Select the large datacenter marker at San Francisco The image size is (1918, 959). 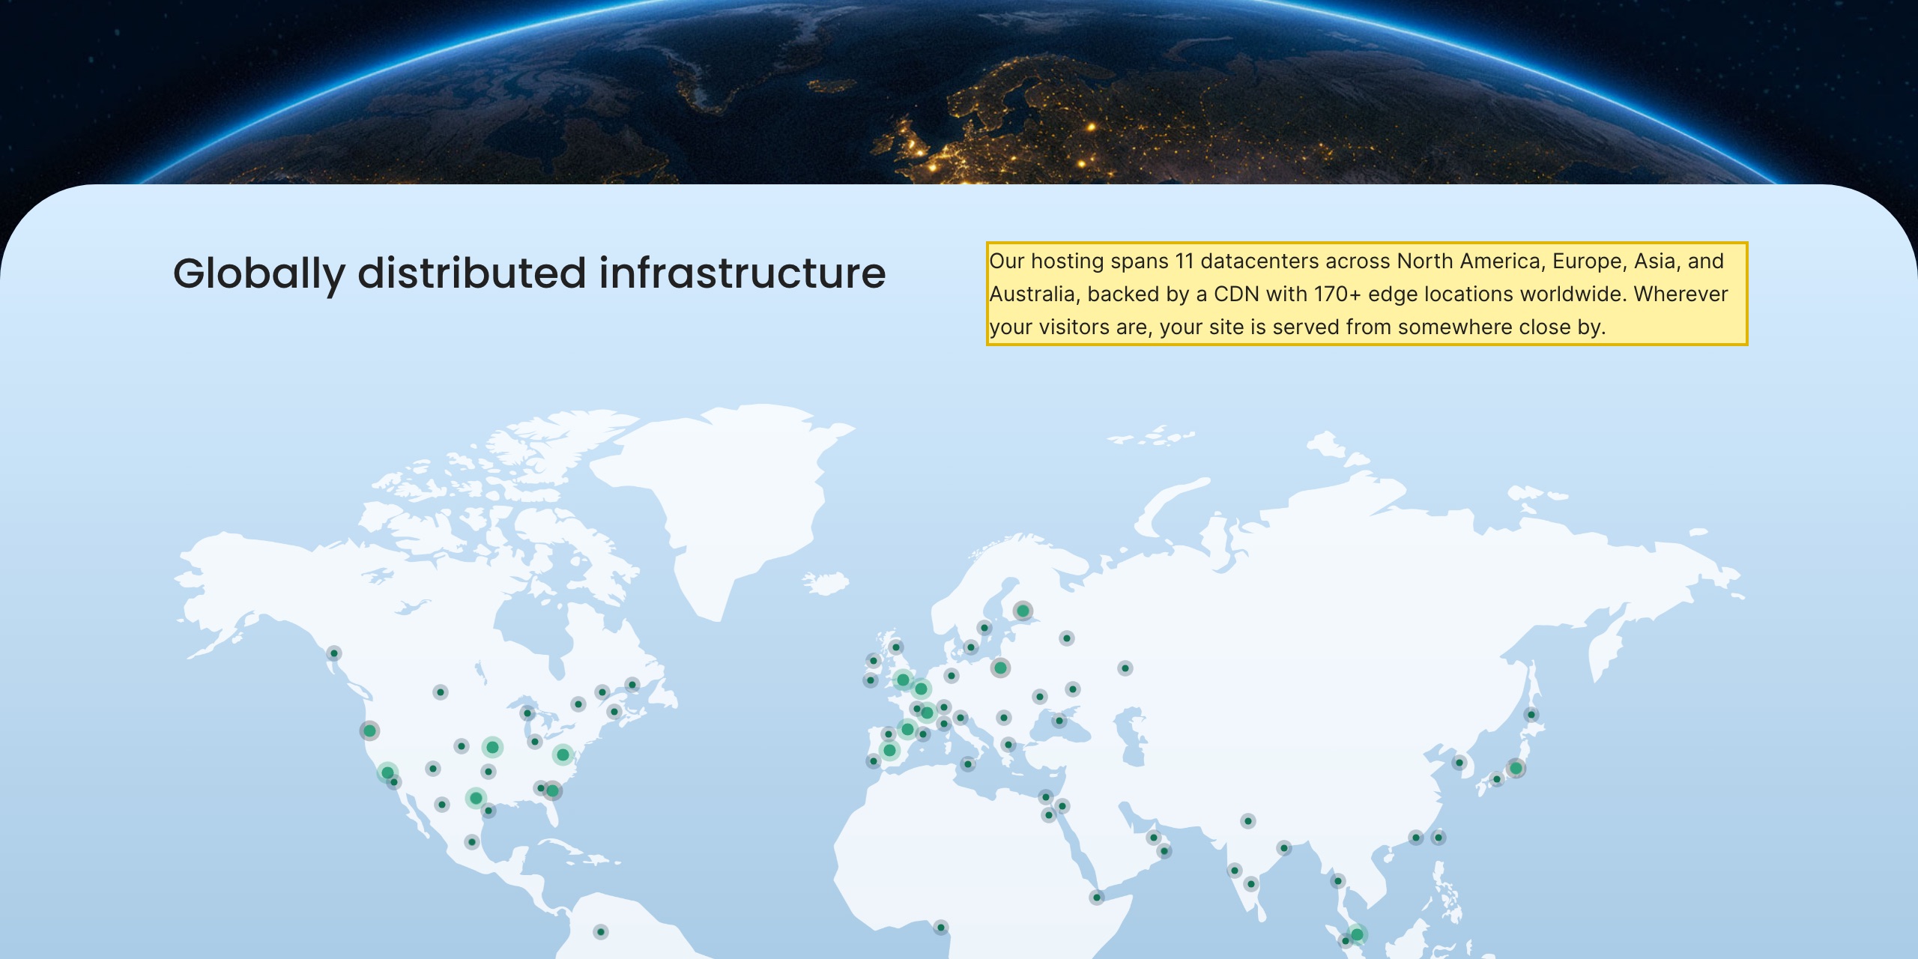(369, 730)
